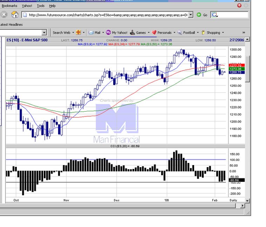Viewport: 266px width, 227px height.
Task: Open the Yahoo Mail envelope icon
Action: click(91, 33)
